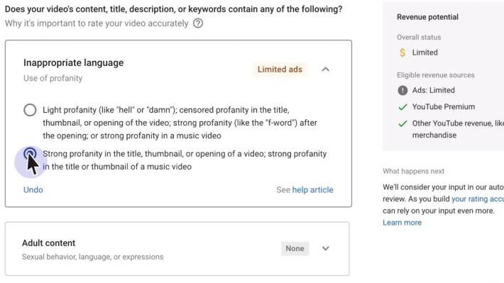The height and width of the screenshot is (283, 504).
Task: Collapse the Inappropriate language section chevron
Action: (x=326, y=70)
